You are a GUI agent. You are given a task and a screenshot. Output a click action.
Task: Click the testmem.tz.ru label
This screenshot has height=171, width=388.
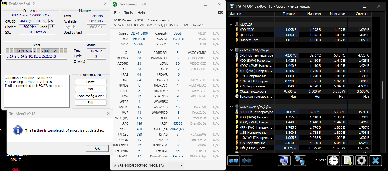coord(91,74)
